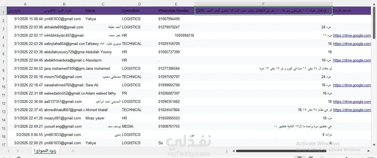Select the 'Jana mohamed' name cell
Viewport: 377px width, 158px height.
click(x=103, y=68)
